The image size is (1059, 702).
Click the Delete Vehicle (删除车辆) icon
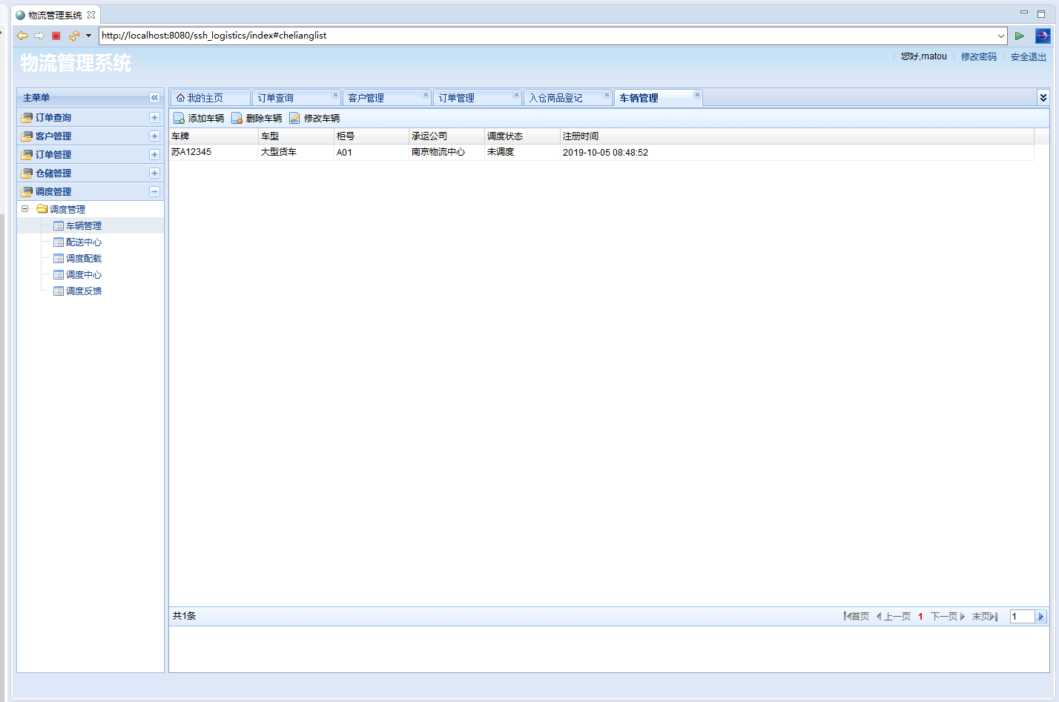pyautogui.click(x=237, y=119)
